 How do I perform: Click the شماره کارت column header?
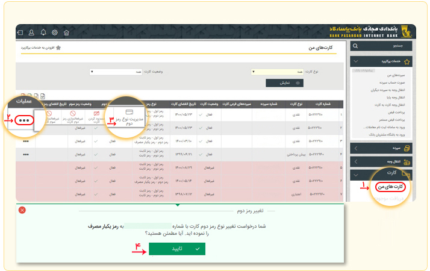coord(323,104)
